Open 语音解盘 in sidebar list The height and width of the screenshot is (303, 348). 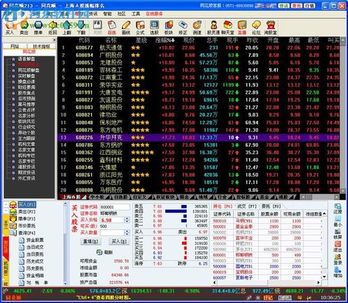[26, 59]
